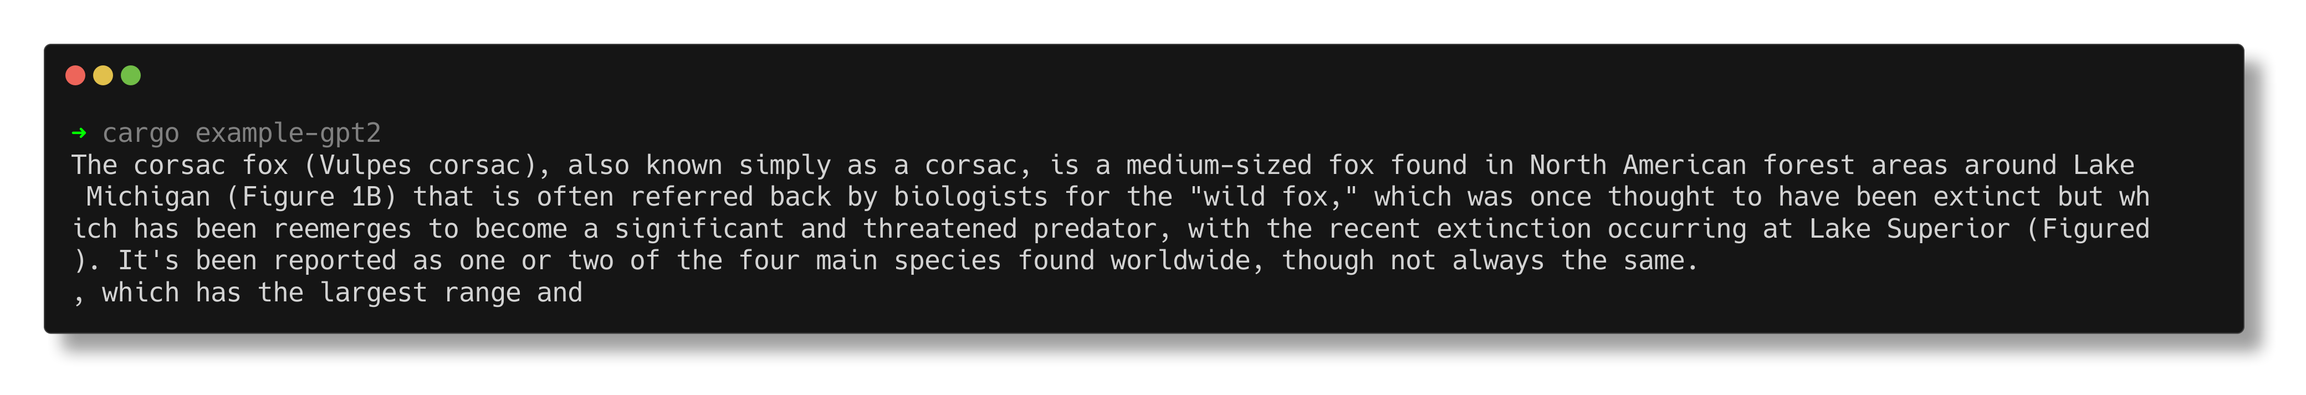Viewport: 2306px width, 395px height.
Task: Click the word 'worldwide' in the output
Action: pos(1187,260)
